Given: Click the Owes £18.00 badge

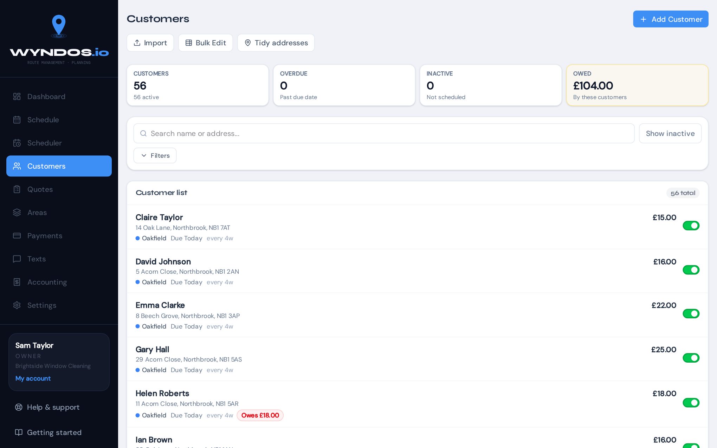Looking at the screenshot, I should pos(260,415).
